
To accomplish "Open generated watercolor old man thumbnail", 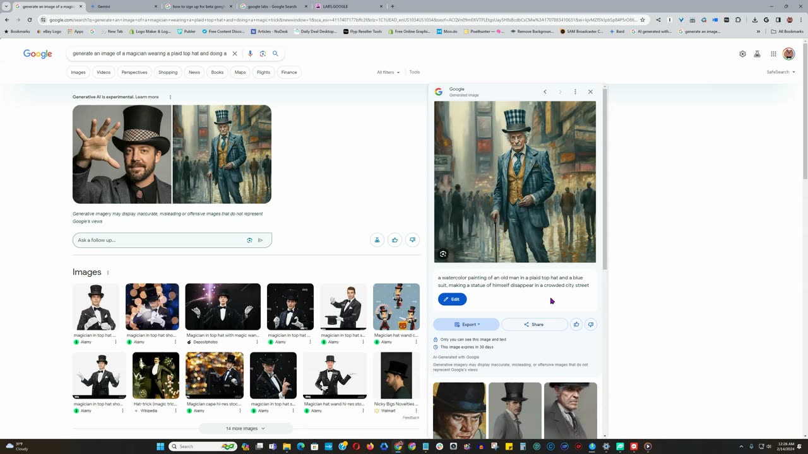I will coord(222,154).
